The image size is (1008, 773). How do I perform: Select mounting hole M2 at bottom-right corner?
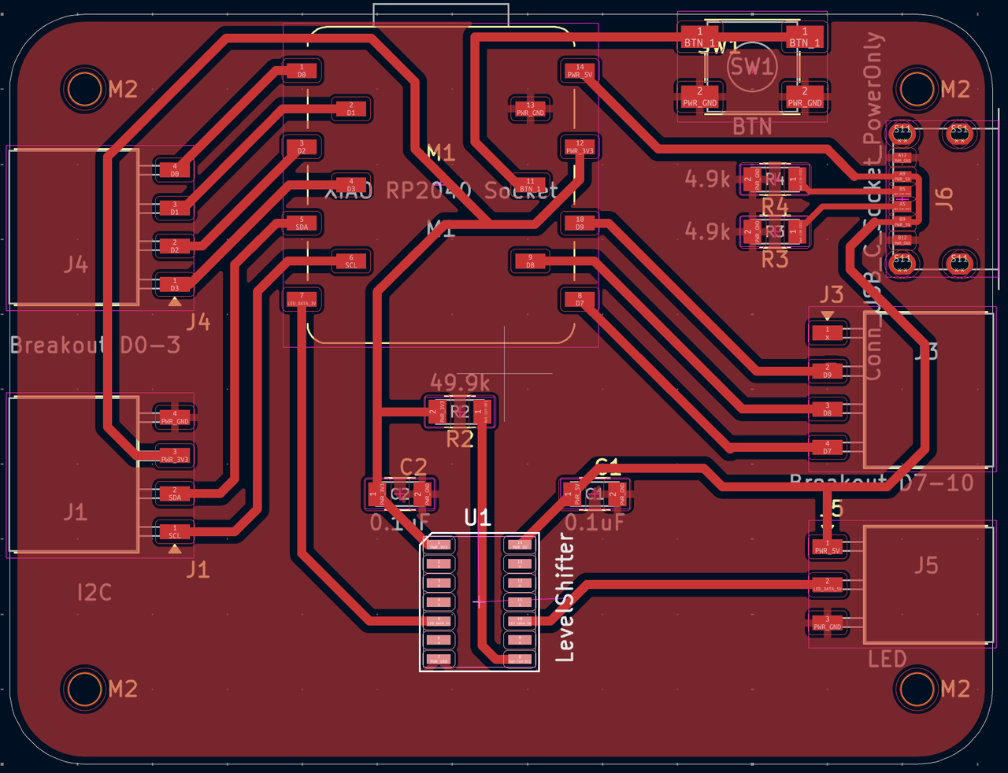pyautogui.click(x=917, y=688)
